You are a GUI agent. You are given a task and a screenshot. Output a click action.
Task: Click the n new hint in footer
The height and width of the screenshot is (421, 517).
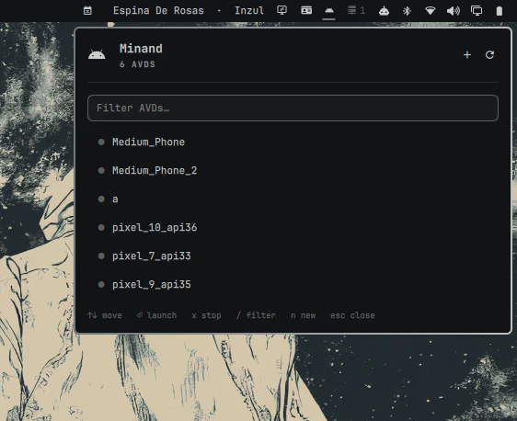pyautogui.click(x=303, y=315)
